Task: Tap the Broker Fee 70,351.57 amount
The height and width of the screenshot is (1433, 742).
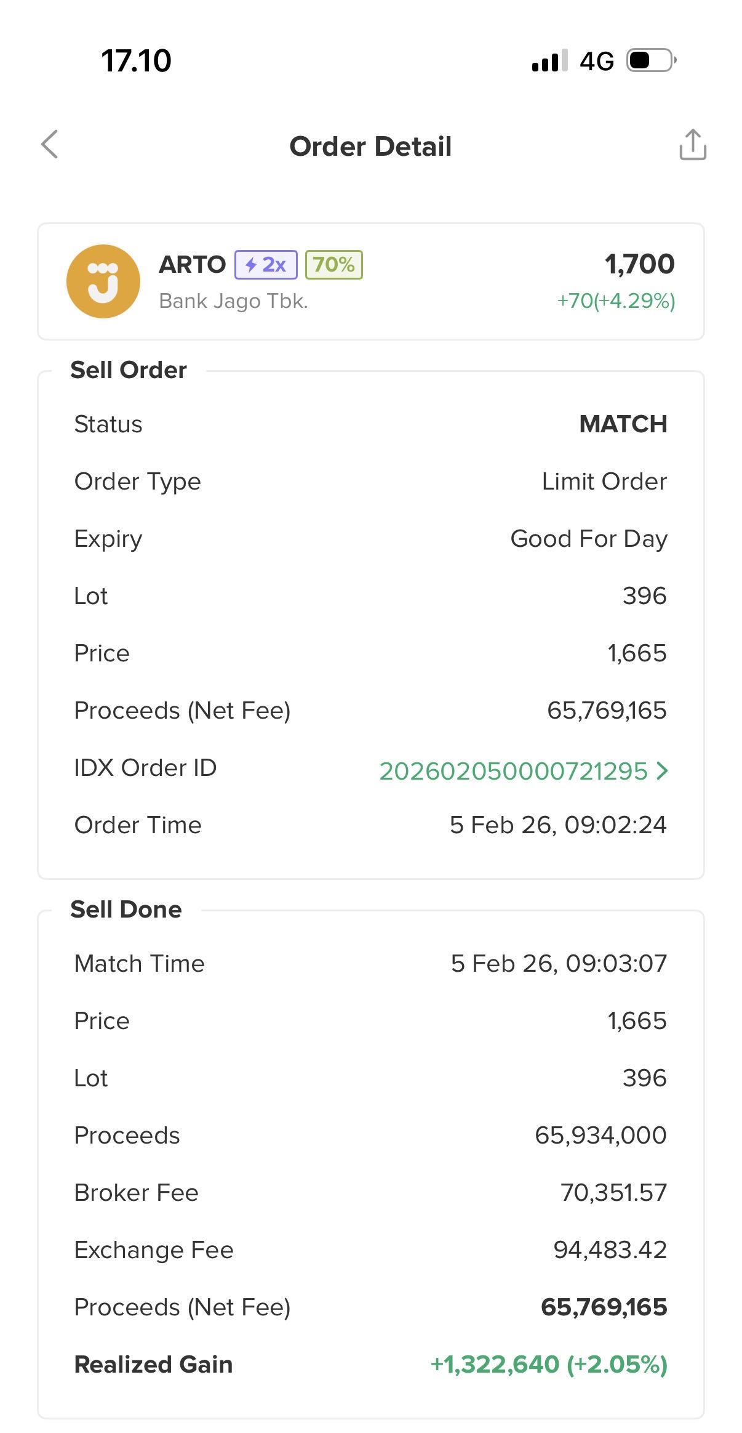Action: (613, 1193)
